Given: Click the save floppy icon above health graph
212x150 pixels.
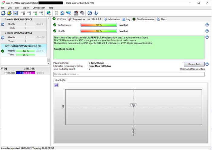Looking at the screenshot, I should (x=56, y=85).
